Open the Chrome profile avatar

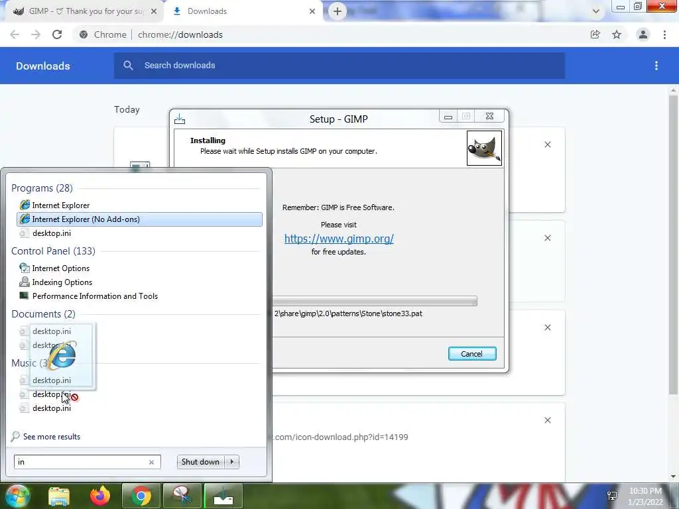tap(643, 34)
